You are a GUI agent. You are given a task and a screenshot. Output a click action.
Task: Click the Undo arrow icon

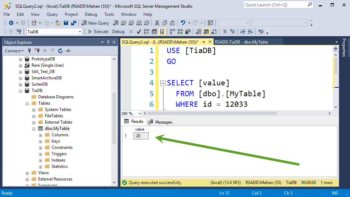183,23
